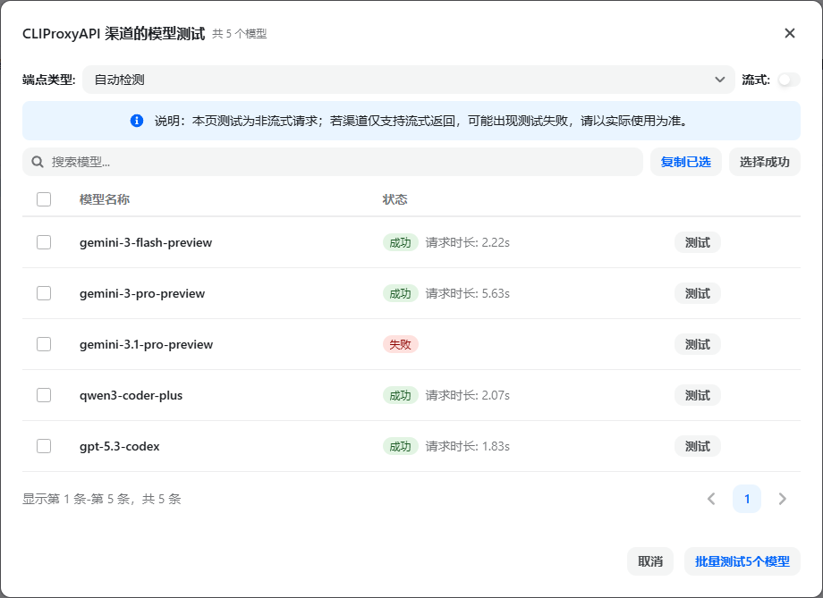The image size is (823, 598).
Task: Tick the checkbox for qwen3-coder-plus
Action: (44, 395)
